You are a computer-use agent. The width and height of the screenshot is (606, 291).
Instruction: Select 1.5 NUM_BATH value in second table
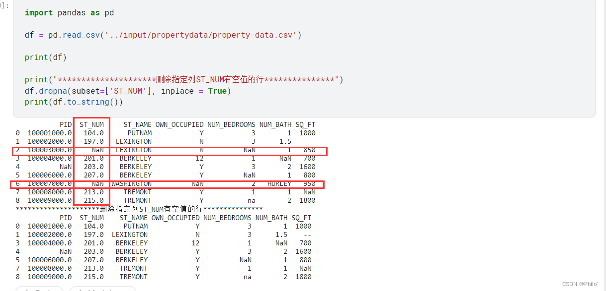pyautogui.click(x=281, y=234)
